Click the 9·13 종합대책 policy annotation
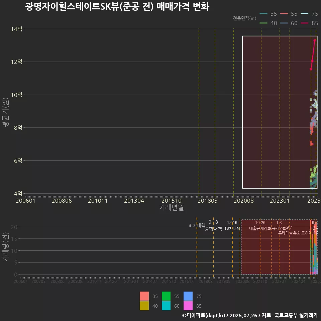 213,225
